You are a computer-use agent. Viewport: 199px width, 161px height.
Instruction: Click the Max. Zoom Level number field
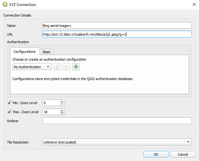click(51, 112)
